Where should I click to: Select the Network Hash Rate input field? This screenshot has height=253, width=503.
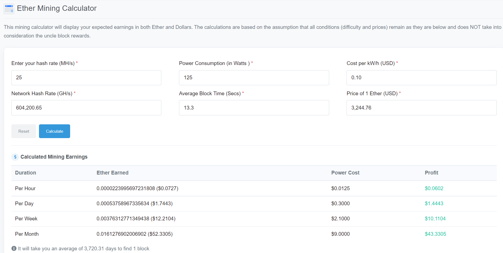click(x=86, y=108)
